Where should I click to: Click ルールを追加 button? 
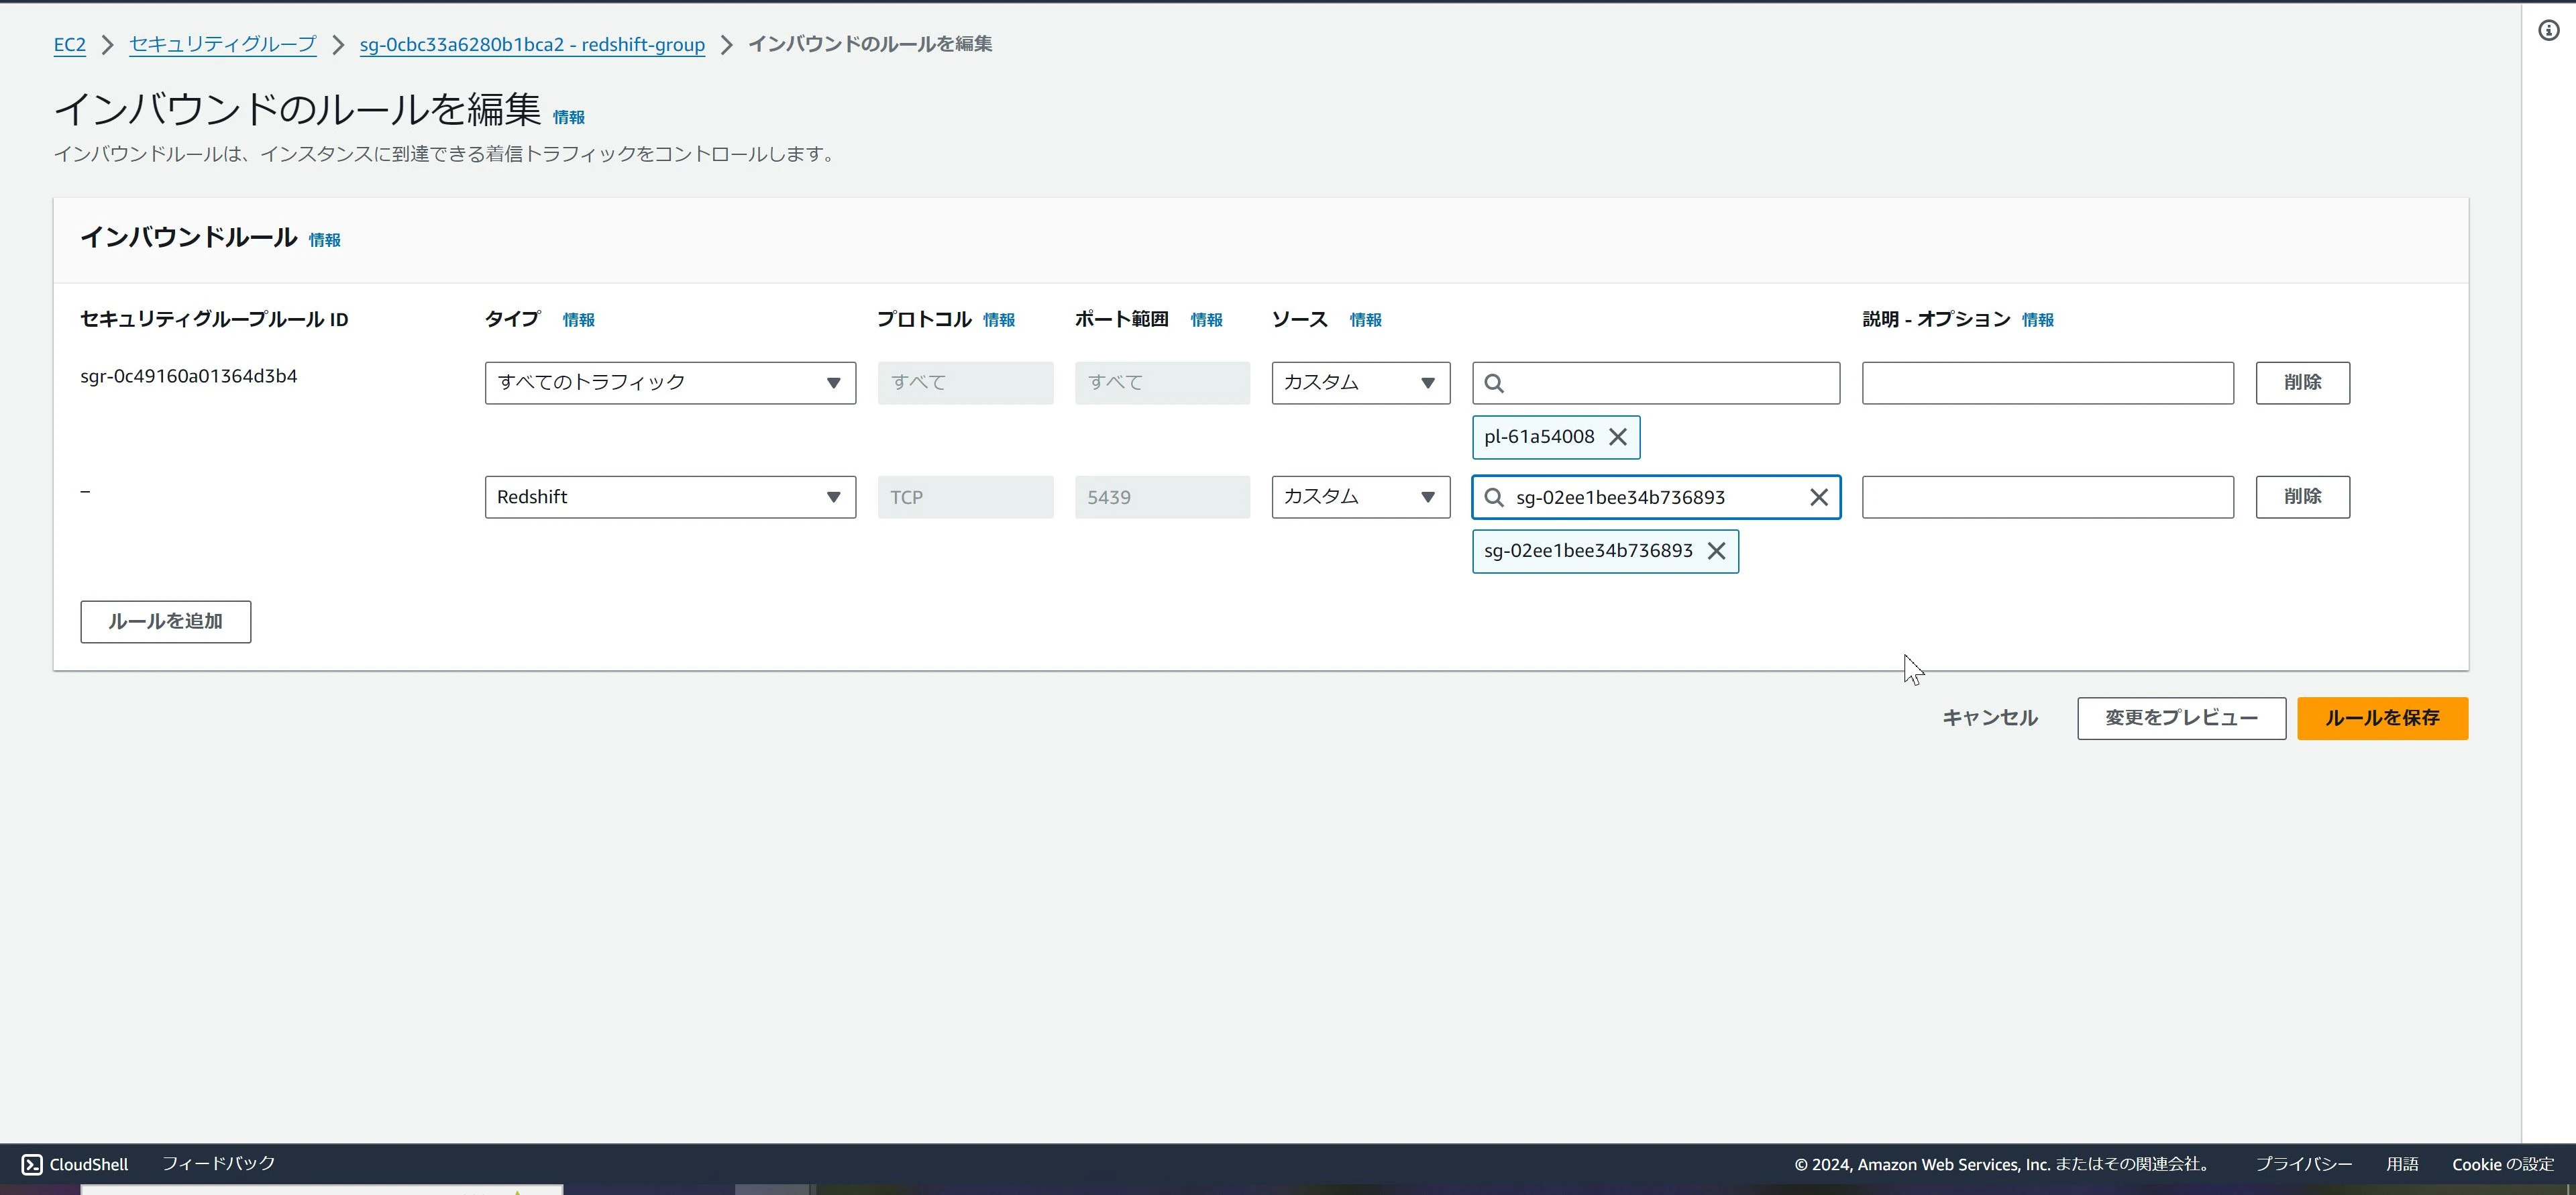pyautogui.click(x=166, y=622)
